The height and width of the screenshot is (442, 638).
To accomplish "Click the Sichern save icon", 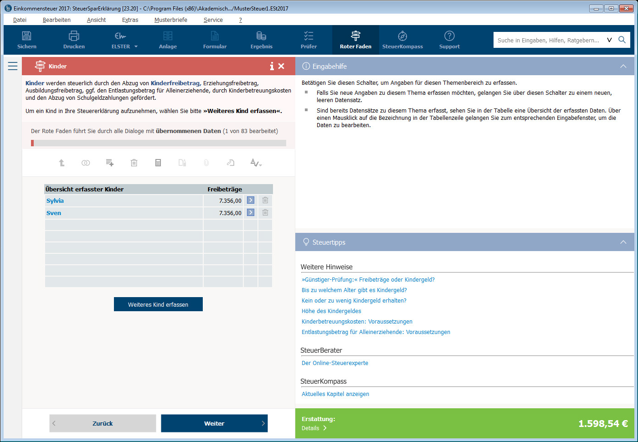I will 27,36.
